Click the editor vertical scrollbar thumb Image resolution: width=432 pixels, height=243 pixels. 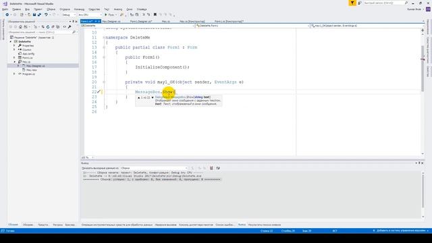(x=423, y=69)
